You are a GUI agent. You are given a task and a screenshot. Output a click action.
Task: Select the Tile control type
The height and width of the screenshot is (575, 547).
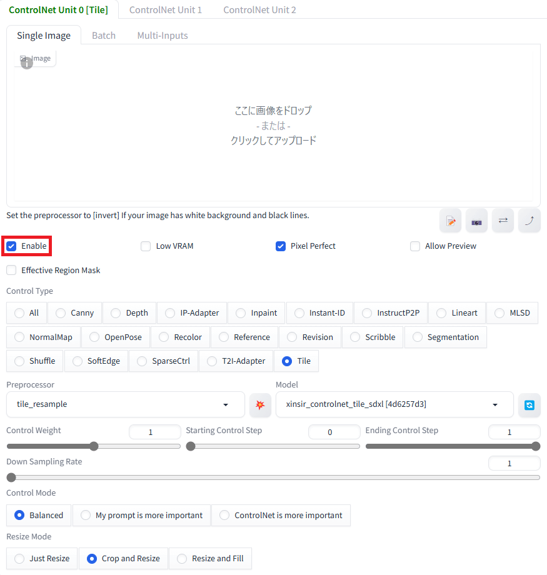[296, 361]
